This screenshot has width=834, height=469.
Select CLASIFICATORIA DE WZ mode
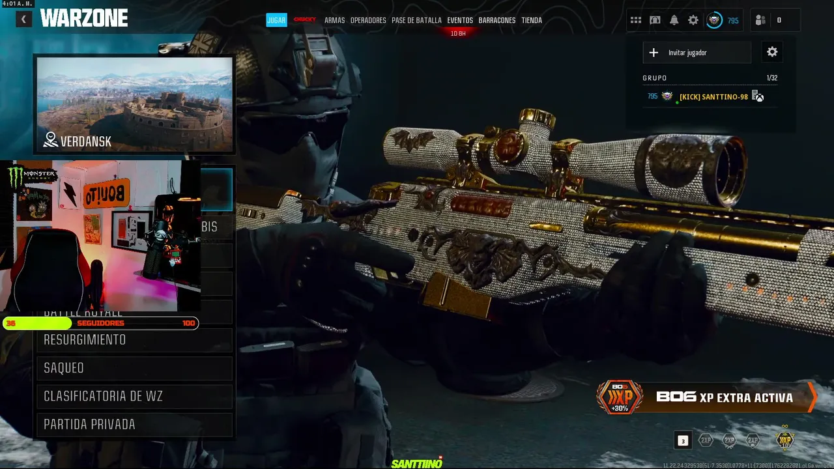[134, 396]
